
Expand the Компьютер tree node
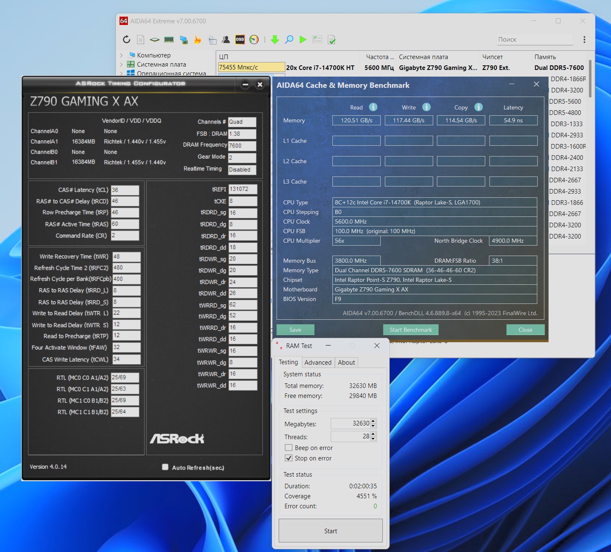[121, 55]
